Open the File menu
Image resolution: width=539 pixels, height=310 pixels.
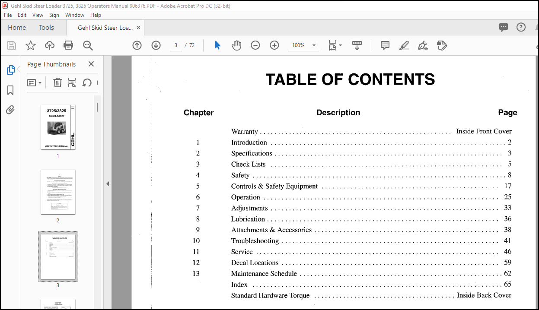8,15
